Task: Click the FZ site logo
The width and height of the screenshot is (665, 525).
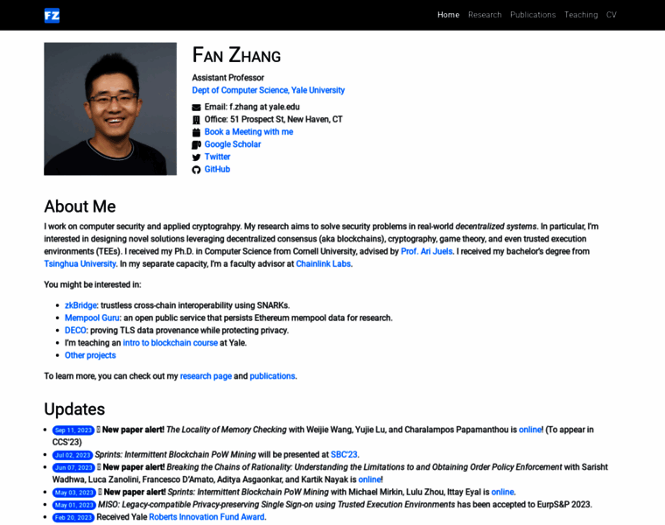Action: [x=52, y=16]
